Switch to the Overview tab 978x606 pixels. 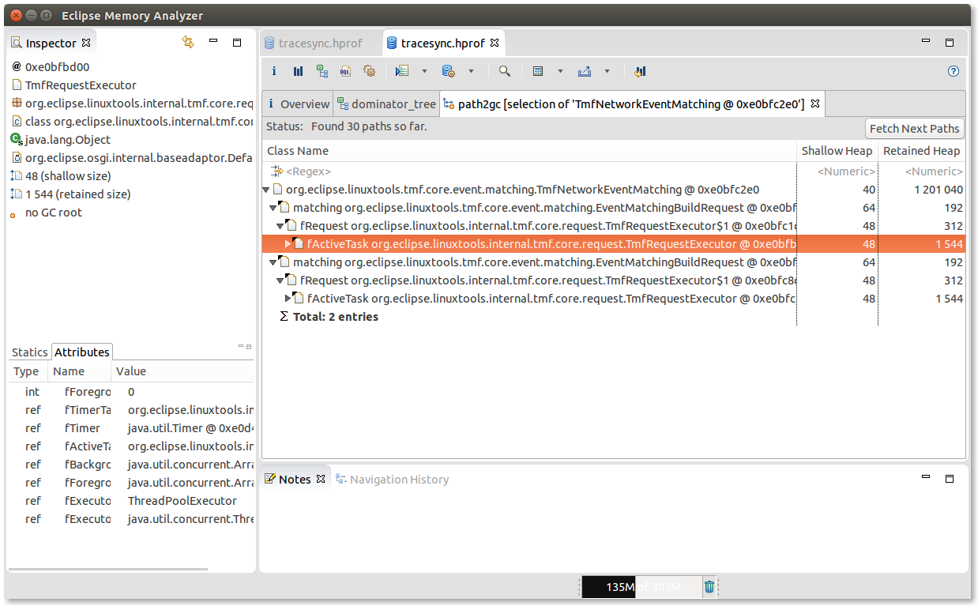[298, 104]
